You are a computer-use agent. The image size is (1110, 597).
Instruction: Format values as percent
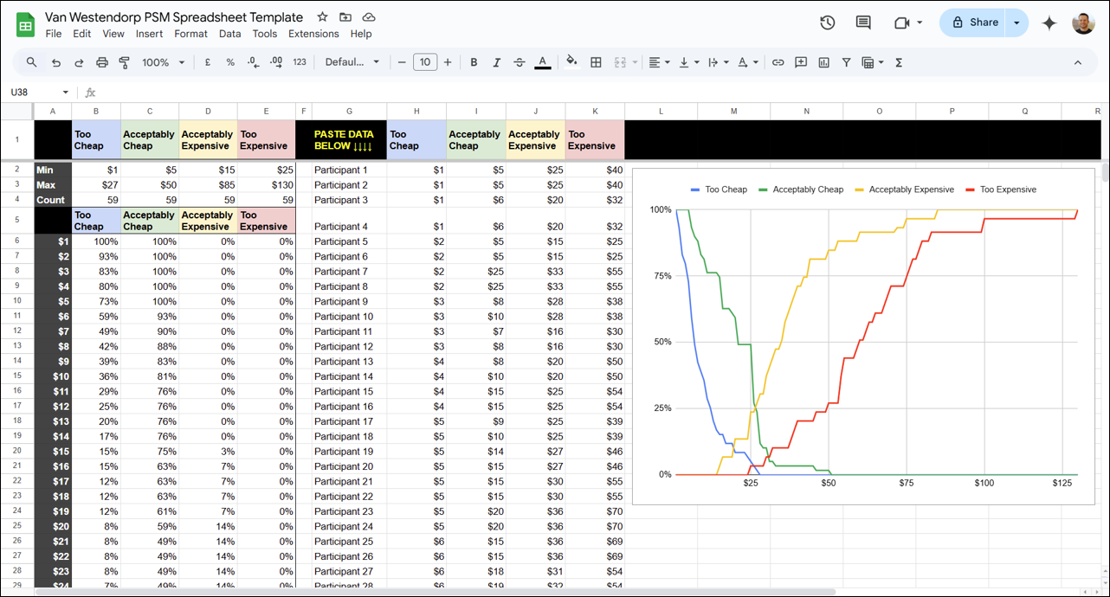[x=229, y=62]
